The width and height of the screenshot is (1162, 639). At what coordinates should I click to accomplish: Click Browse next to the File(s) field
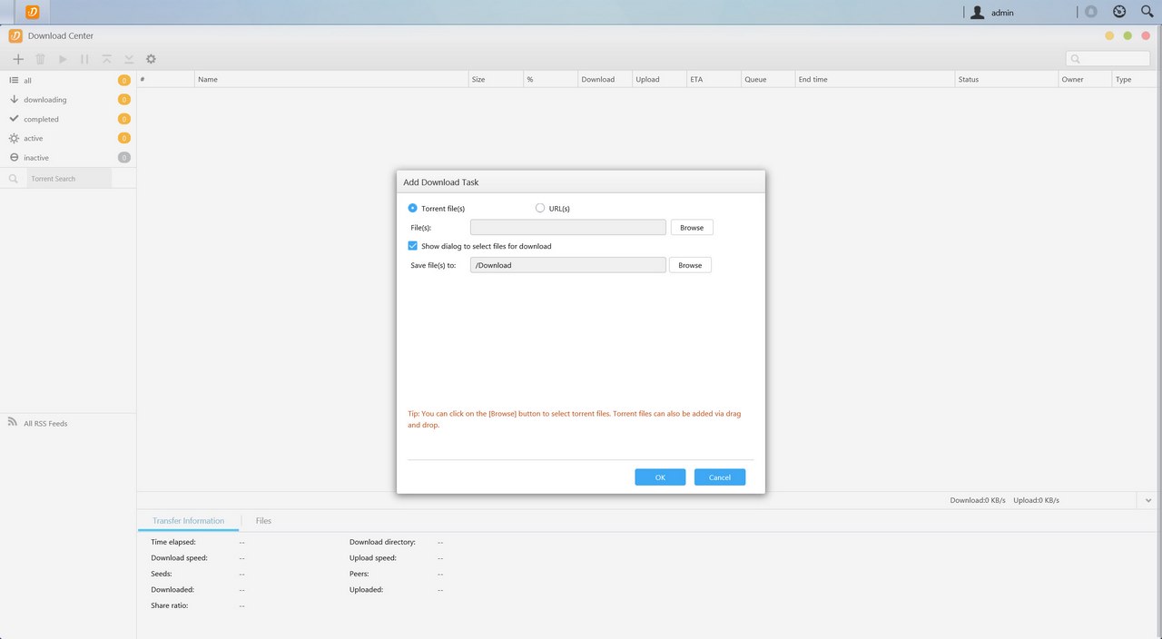692,227
